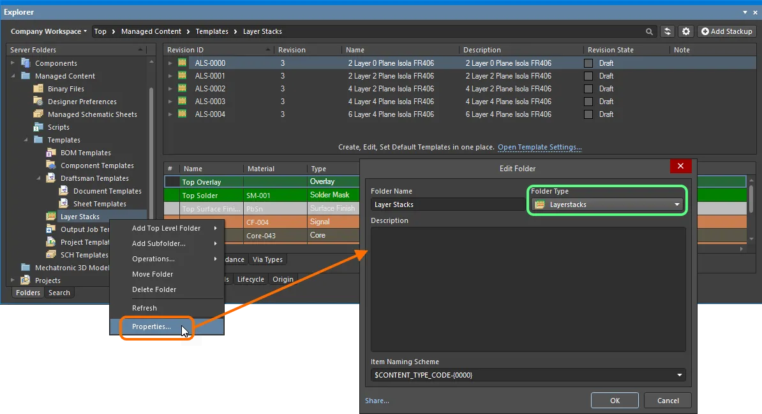Expand the ALS-0001 revision row
The width and height of the screenshot is (762, 414).
170,76
